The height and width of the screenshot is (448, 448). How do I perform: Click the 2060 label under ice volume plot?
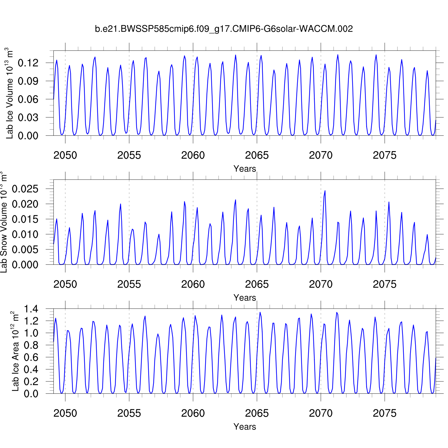193,155
